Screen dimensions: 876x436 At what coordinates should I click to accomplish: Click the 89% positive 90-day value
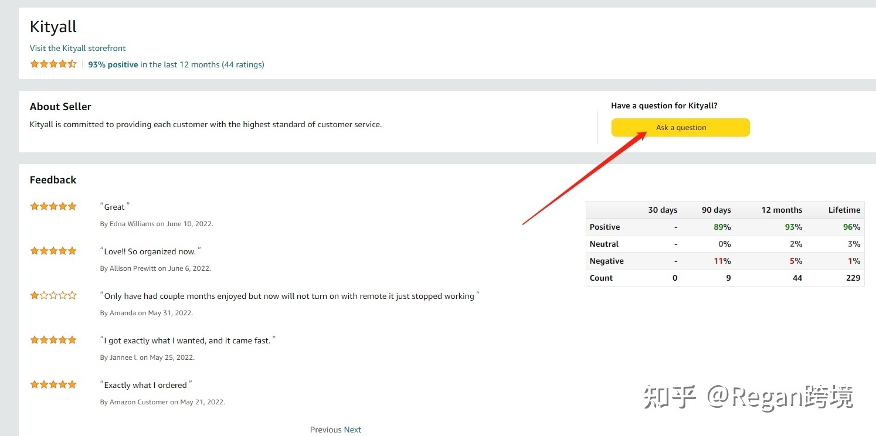(722, 227)
